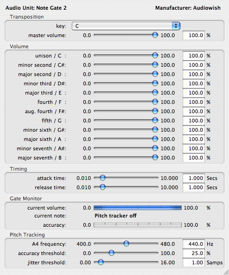
Task: Click the minor sixth / G# slider knob
Action: coord(155,129)
